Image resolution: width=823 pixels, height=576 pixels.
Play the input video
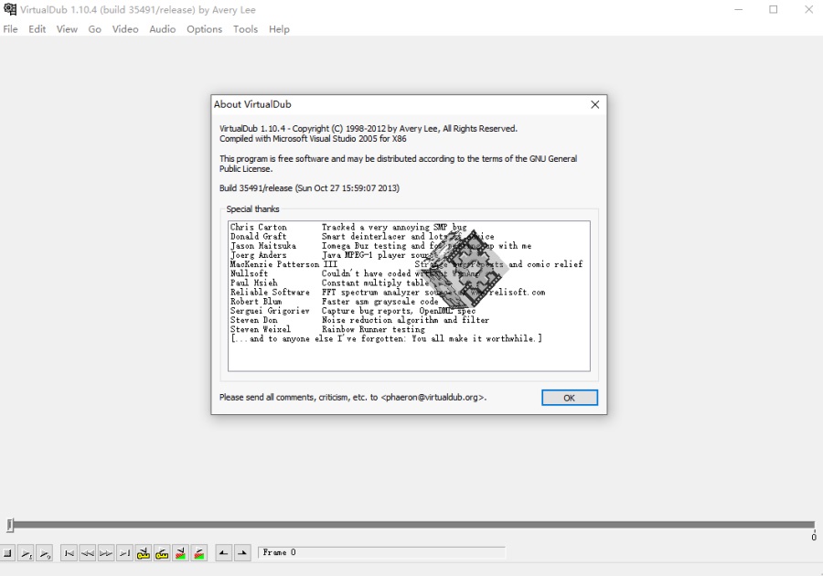(26, 553)
